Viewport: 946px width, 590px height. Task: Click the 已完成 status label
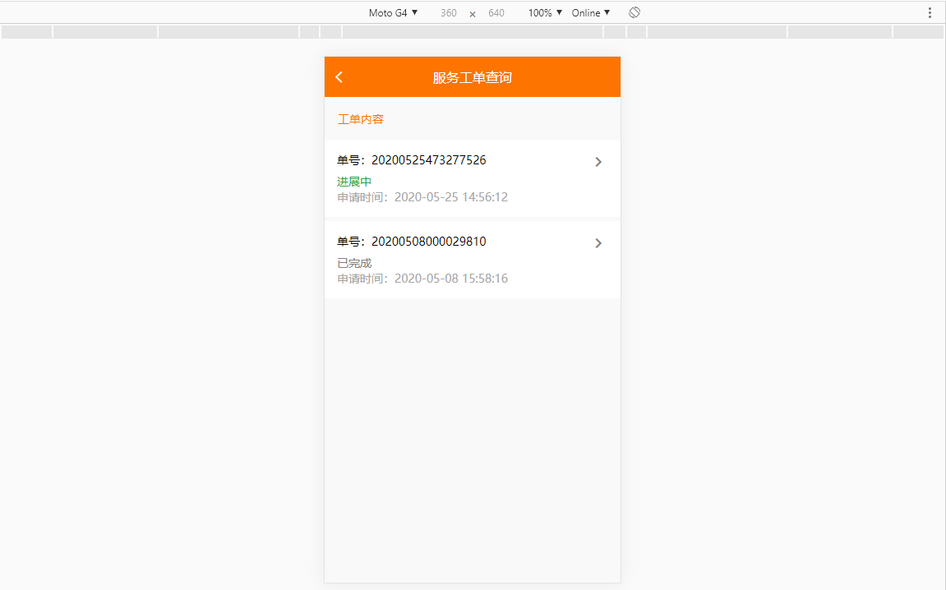tap(354, 263)
